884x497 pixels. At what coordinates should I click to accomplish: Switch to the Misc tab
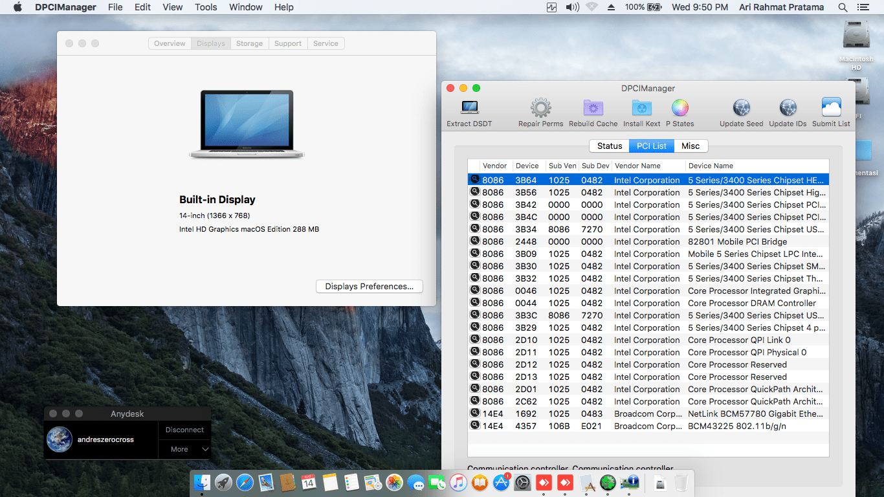click(x=691, y=146)
